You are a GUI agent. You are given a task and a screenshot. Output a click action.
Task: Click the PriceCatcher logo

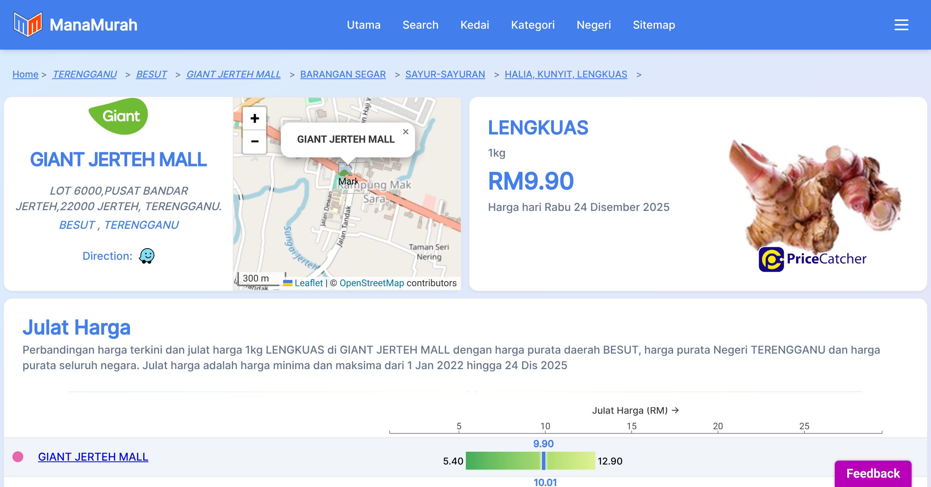pos(812,259)
